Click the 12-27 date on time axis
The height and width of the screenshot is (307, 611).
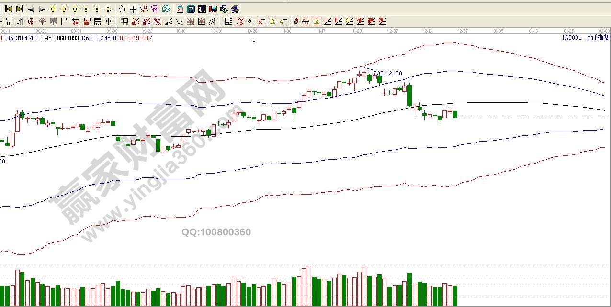tap(463, 31)
